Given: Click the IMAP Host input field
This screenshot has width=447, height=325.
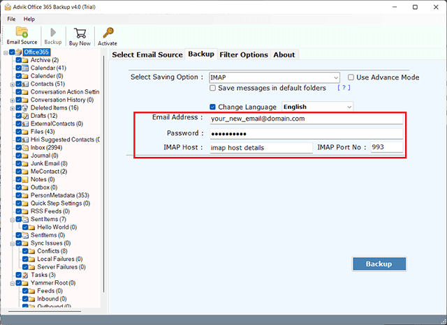Looking at the screenshot, I should 261,148.
